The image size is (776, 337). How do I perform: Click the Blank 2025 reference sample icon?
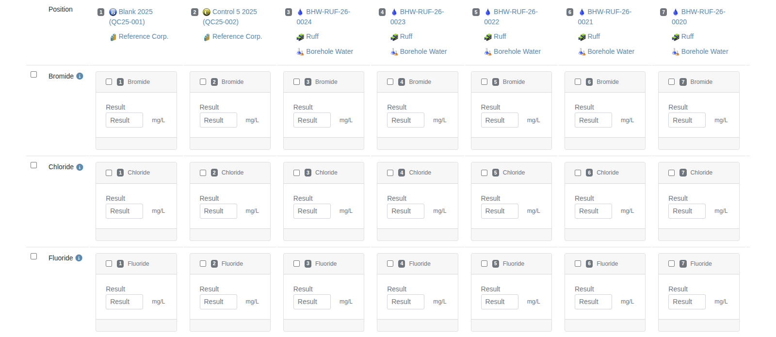tap(113, 12)
